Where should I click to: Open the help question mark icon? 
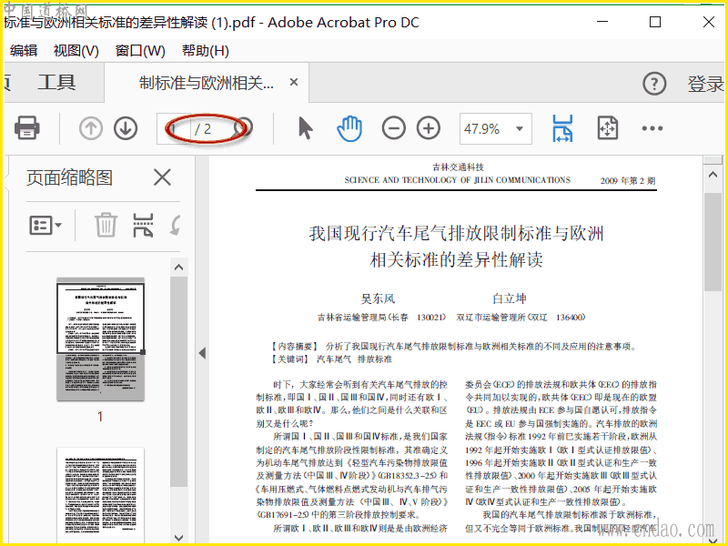(x=654, y=84)
